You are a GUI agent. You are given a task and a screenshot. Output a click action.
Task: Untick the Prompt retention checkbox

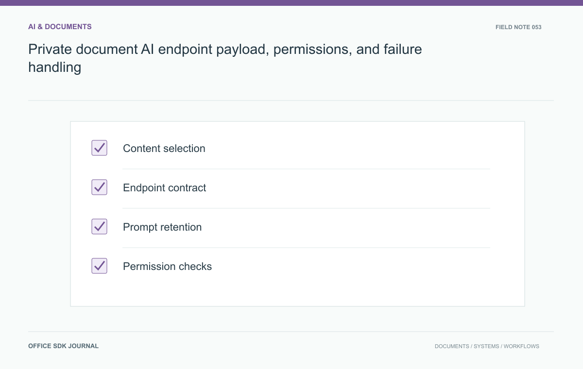99,227
